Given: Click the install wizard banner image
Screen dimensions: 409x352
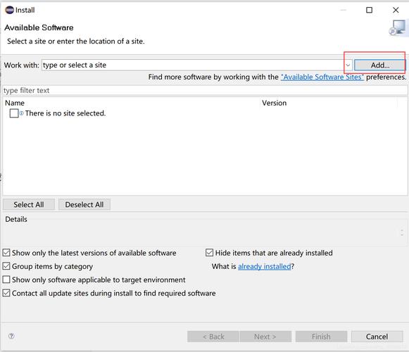Looking at the screenshot, I should tap(397, 27).
